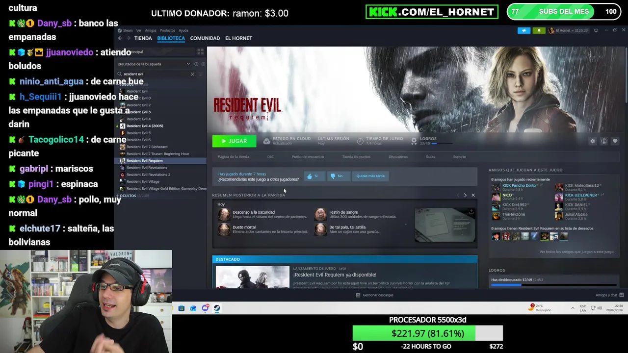Viewport: 628px width, 353px height.
Task: Click Quizás más tarde button
Action: tap(370, 176)
